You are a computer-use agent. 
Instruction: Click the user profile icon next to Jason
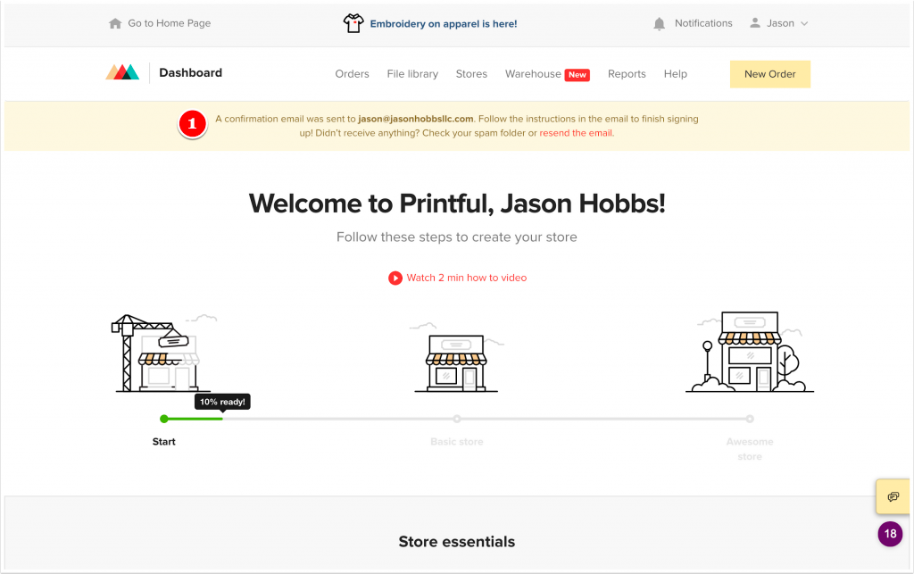tap(755, 23)
